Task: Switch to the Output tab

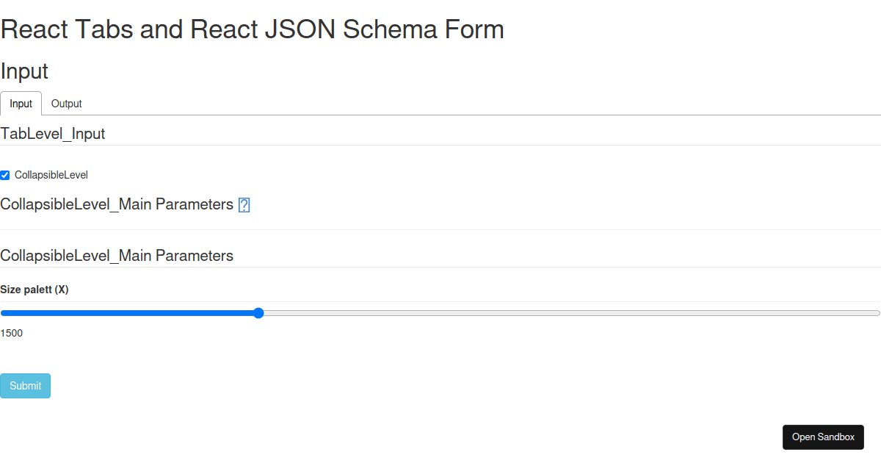Action: point(66,104)
